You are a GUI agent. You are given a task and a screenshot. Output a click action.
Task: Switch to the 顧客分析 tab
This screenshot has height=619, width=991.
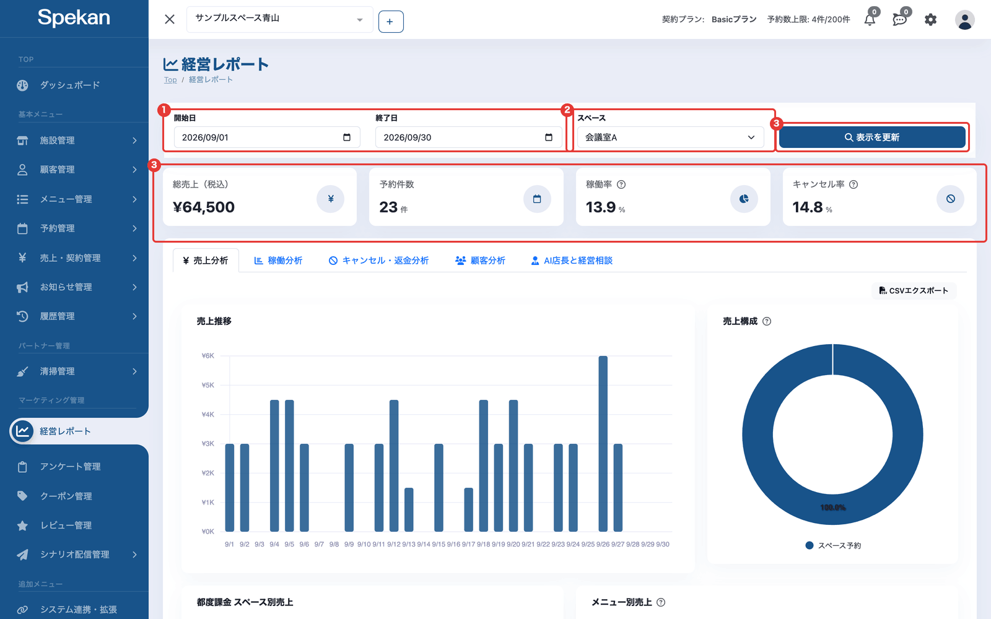pos(480,261)
